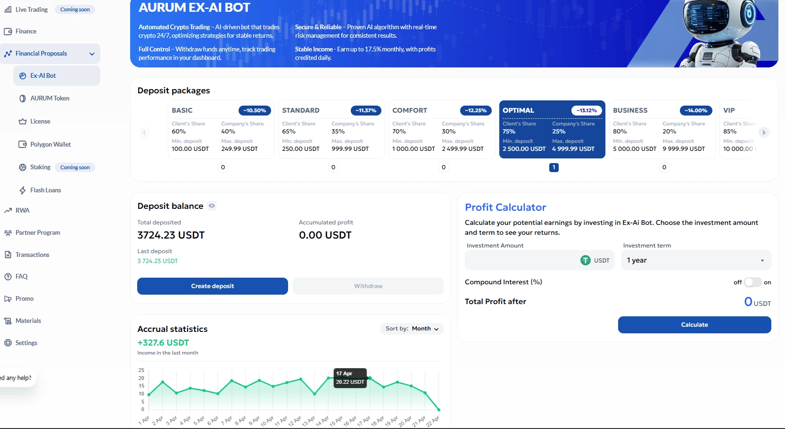Click the Flash Loans lightning icon
The height and width of the screenshot is (429, 785).
point(23,190)
